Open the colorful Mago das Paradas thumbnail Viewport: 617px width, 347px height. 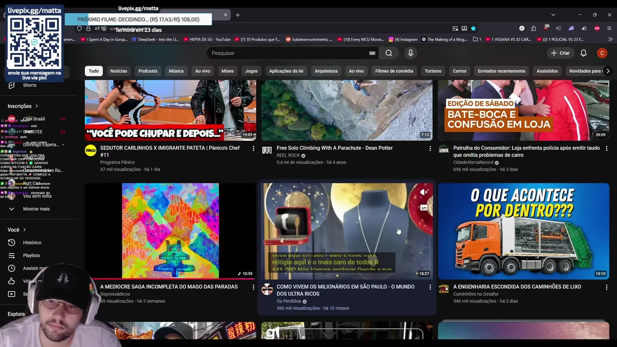pyautogui.click(x=170, y=231)
